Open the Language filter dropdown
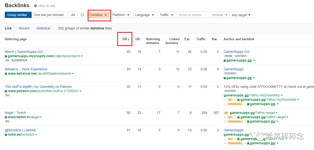314x150 pixels. (144, 15)
